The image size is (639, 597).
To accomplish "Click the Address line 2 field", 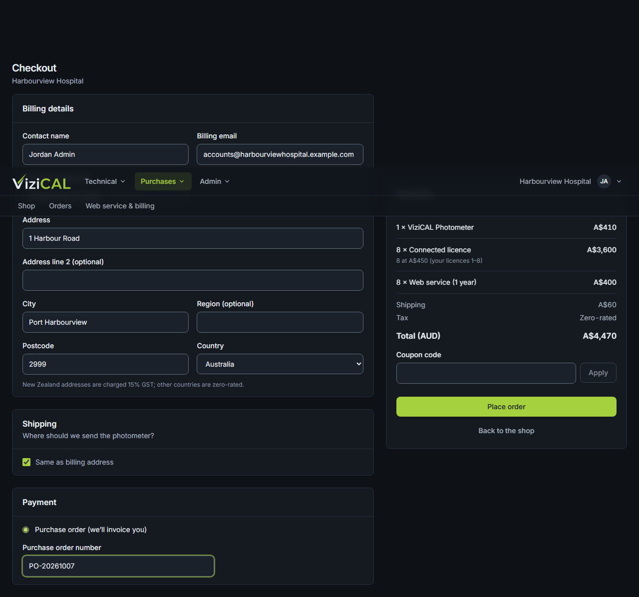I will [x=193, y=280].
